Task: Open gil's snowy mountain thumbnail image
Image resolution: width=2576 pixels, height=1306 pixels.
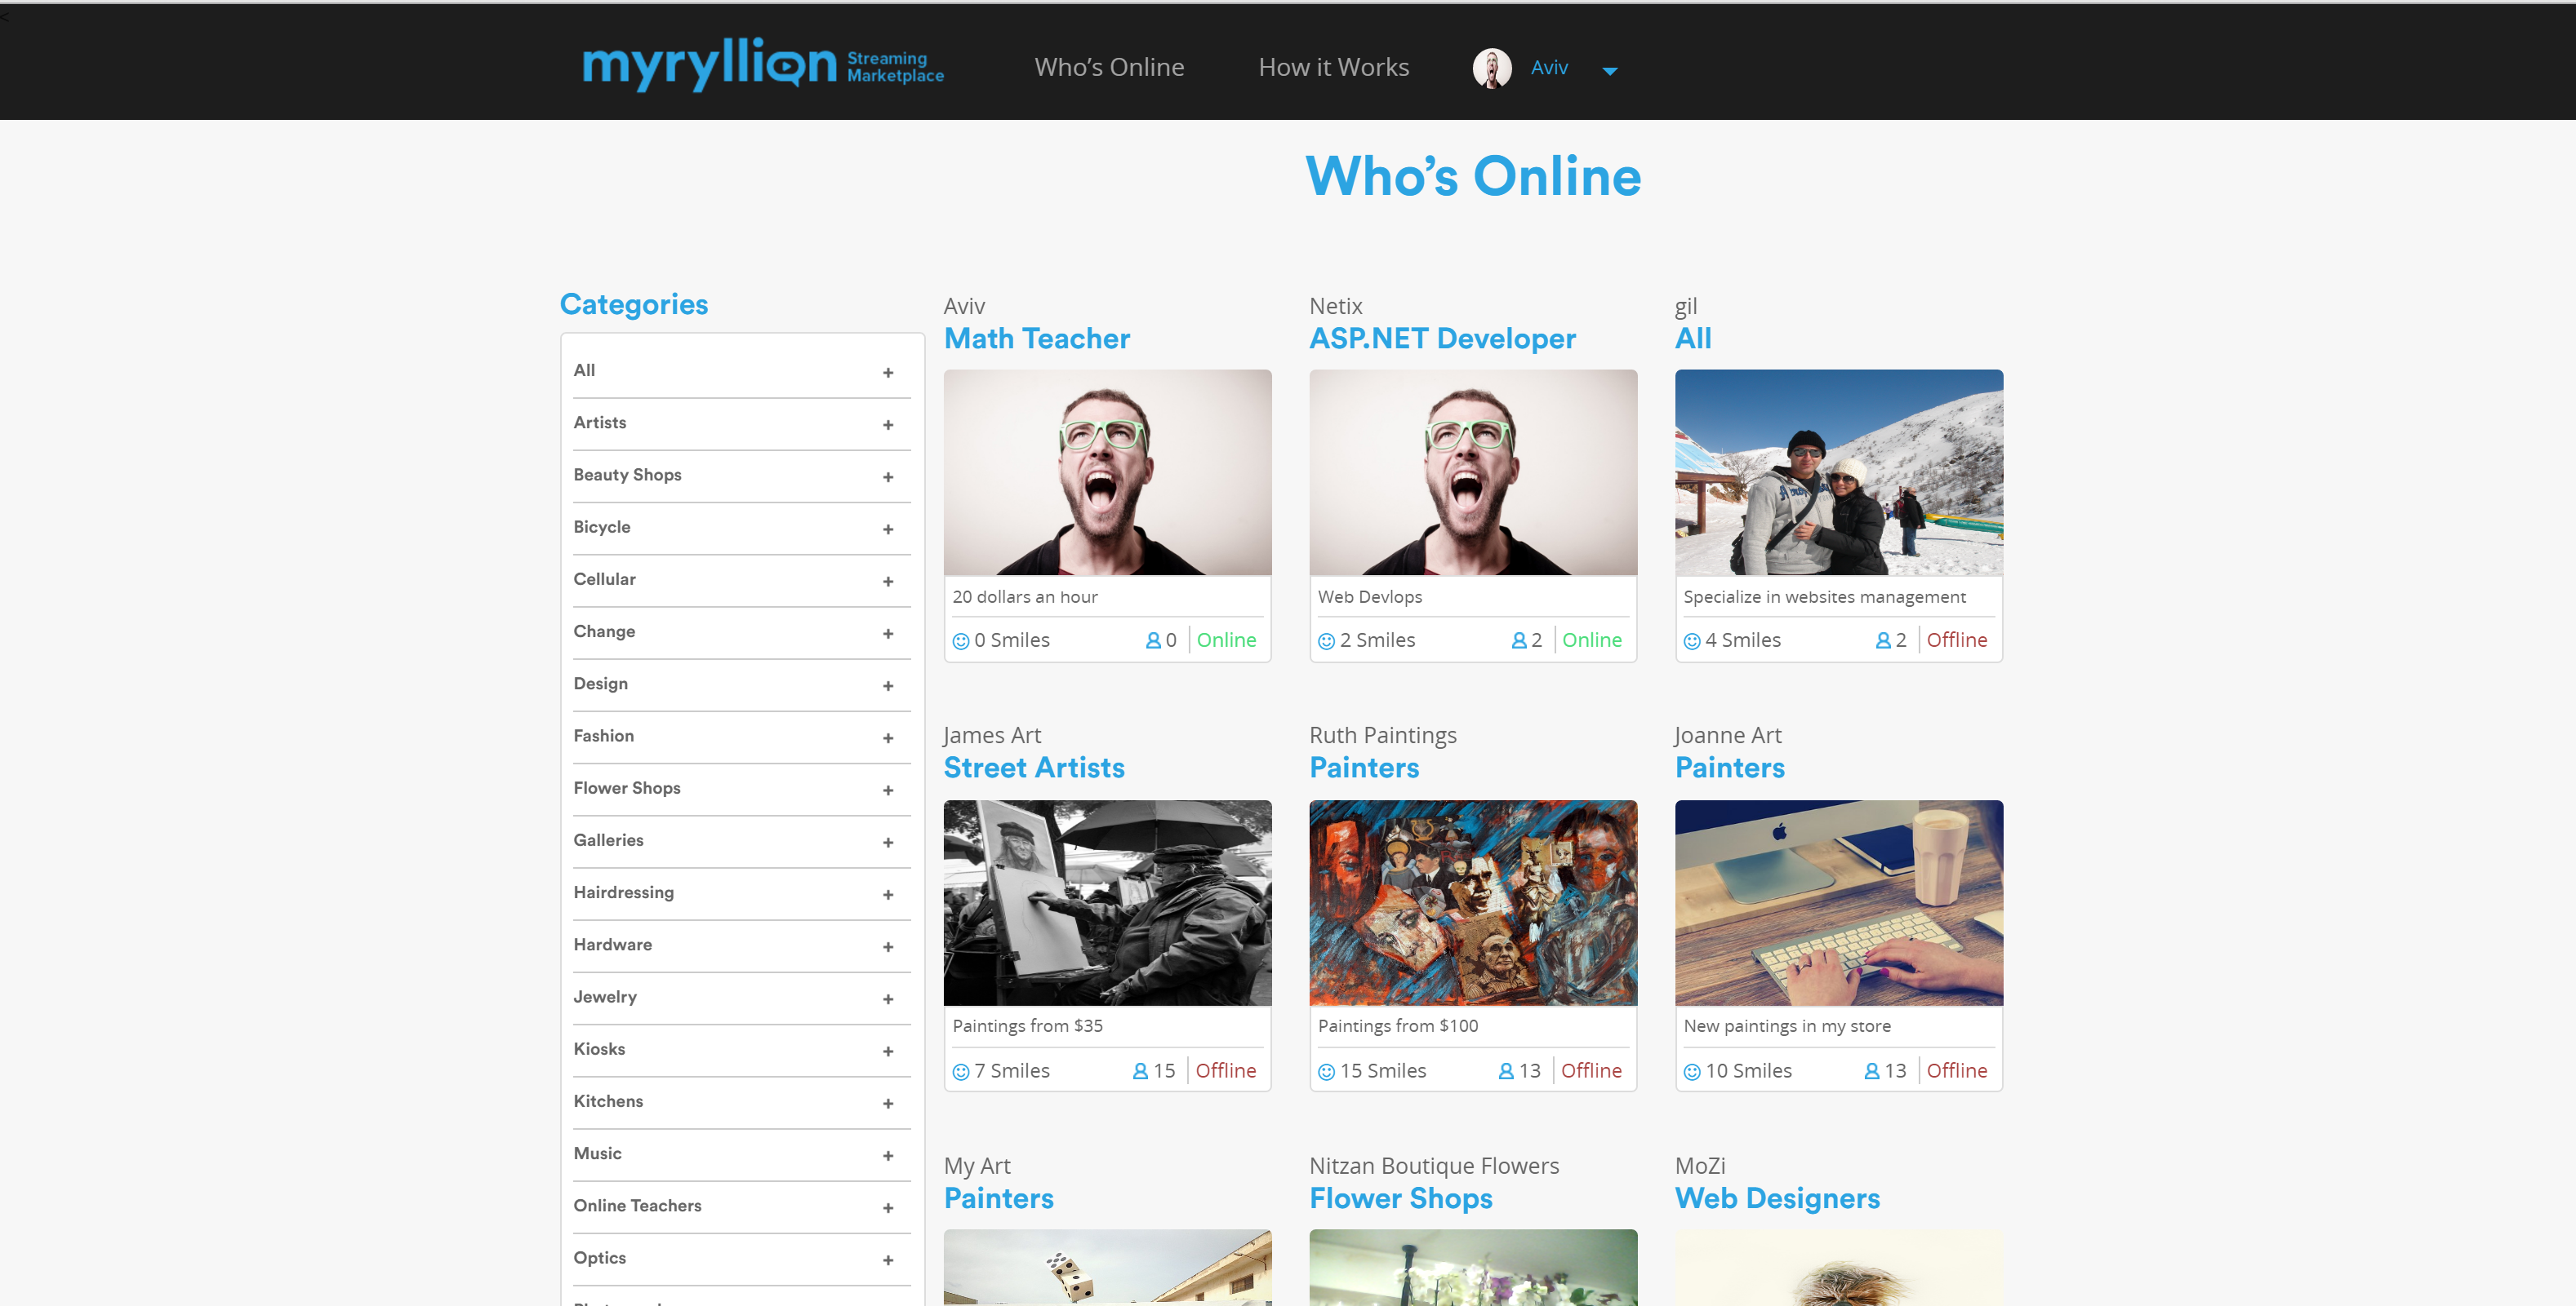Action: click(1838, 472)
